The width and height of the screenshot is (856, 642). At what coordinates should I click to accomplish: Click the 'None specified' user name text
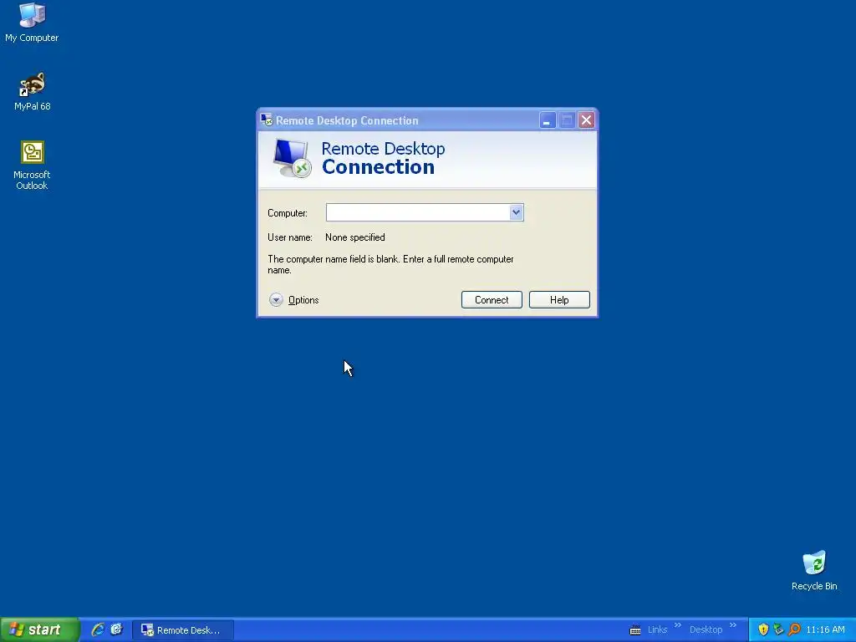click(x=354, y=237)
